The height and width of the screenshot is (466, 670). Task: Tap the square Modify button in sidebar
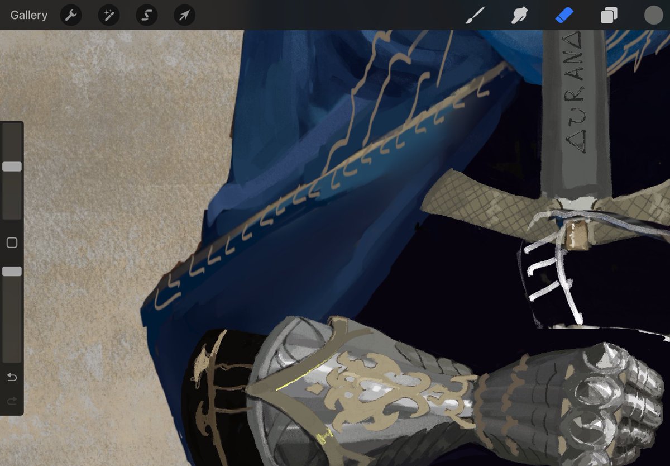tap(12, 242)
